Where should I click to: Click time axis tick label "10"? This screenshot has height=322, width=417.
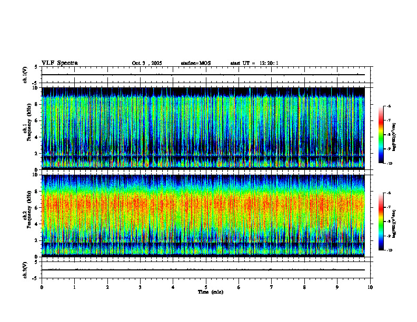click(370, 287)
